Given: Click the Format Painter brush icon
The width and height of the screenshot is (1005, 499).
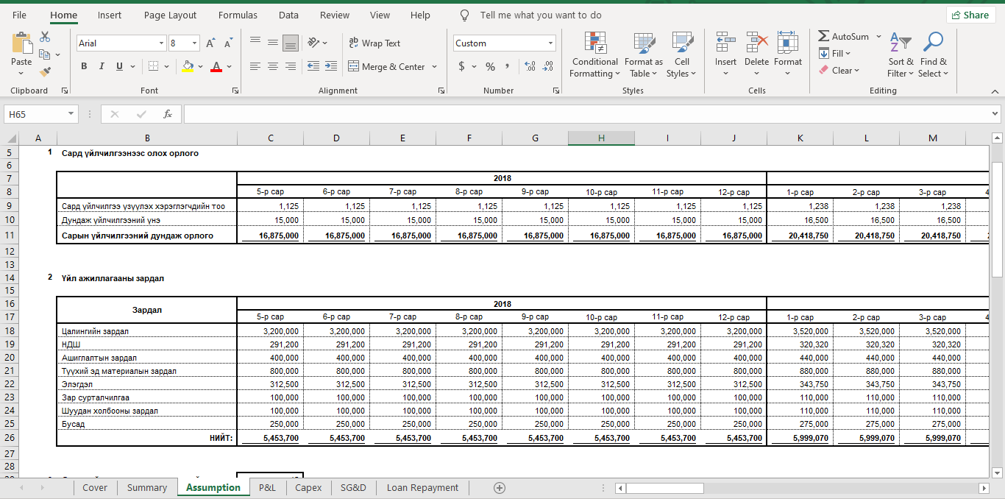Looking at the screenshot, I should click(45, 72).
